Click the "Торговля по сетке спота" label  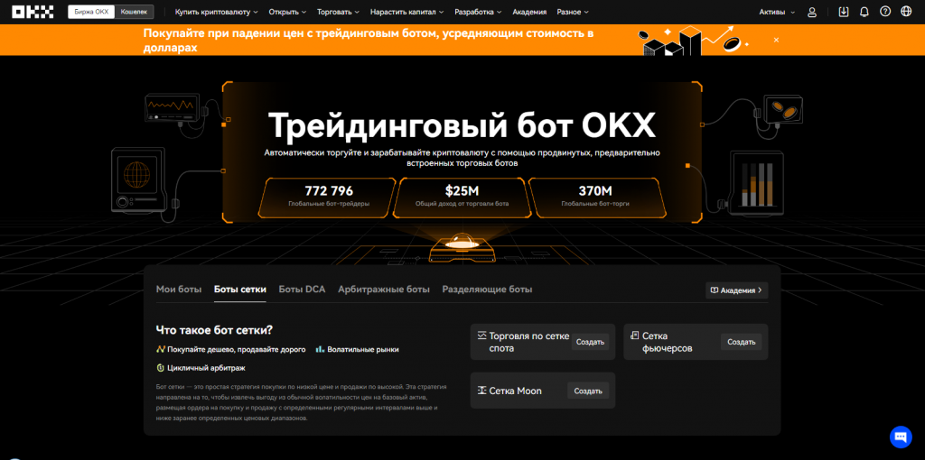(529, 342)
